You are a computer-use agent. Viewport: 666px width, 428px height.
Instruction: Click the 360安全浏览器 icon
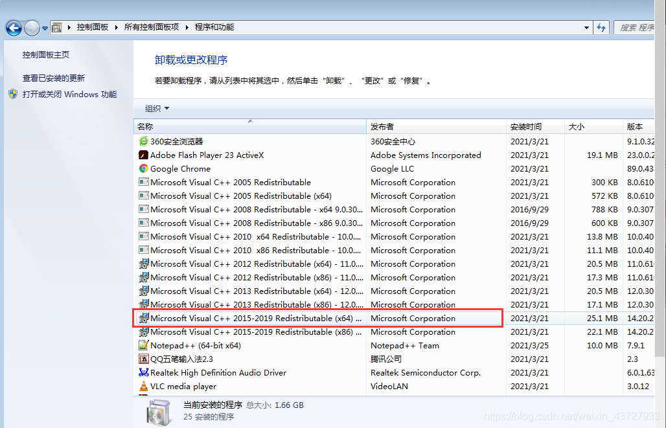(x=144, y=141)
